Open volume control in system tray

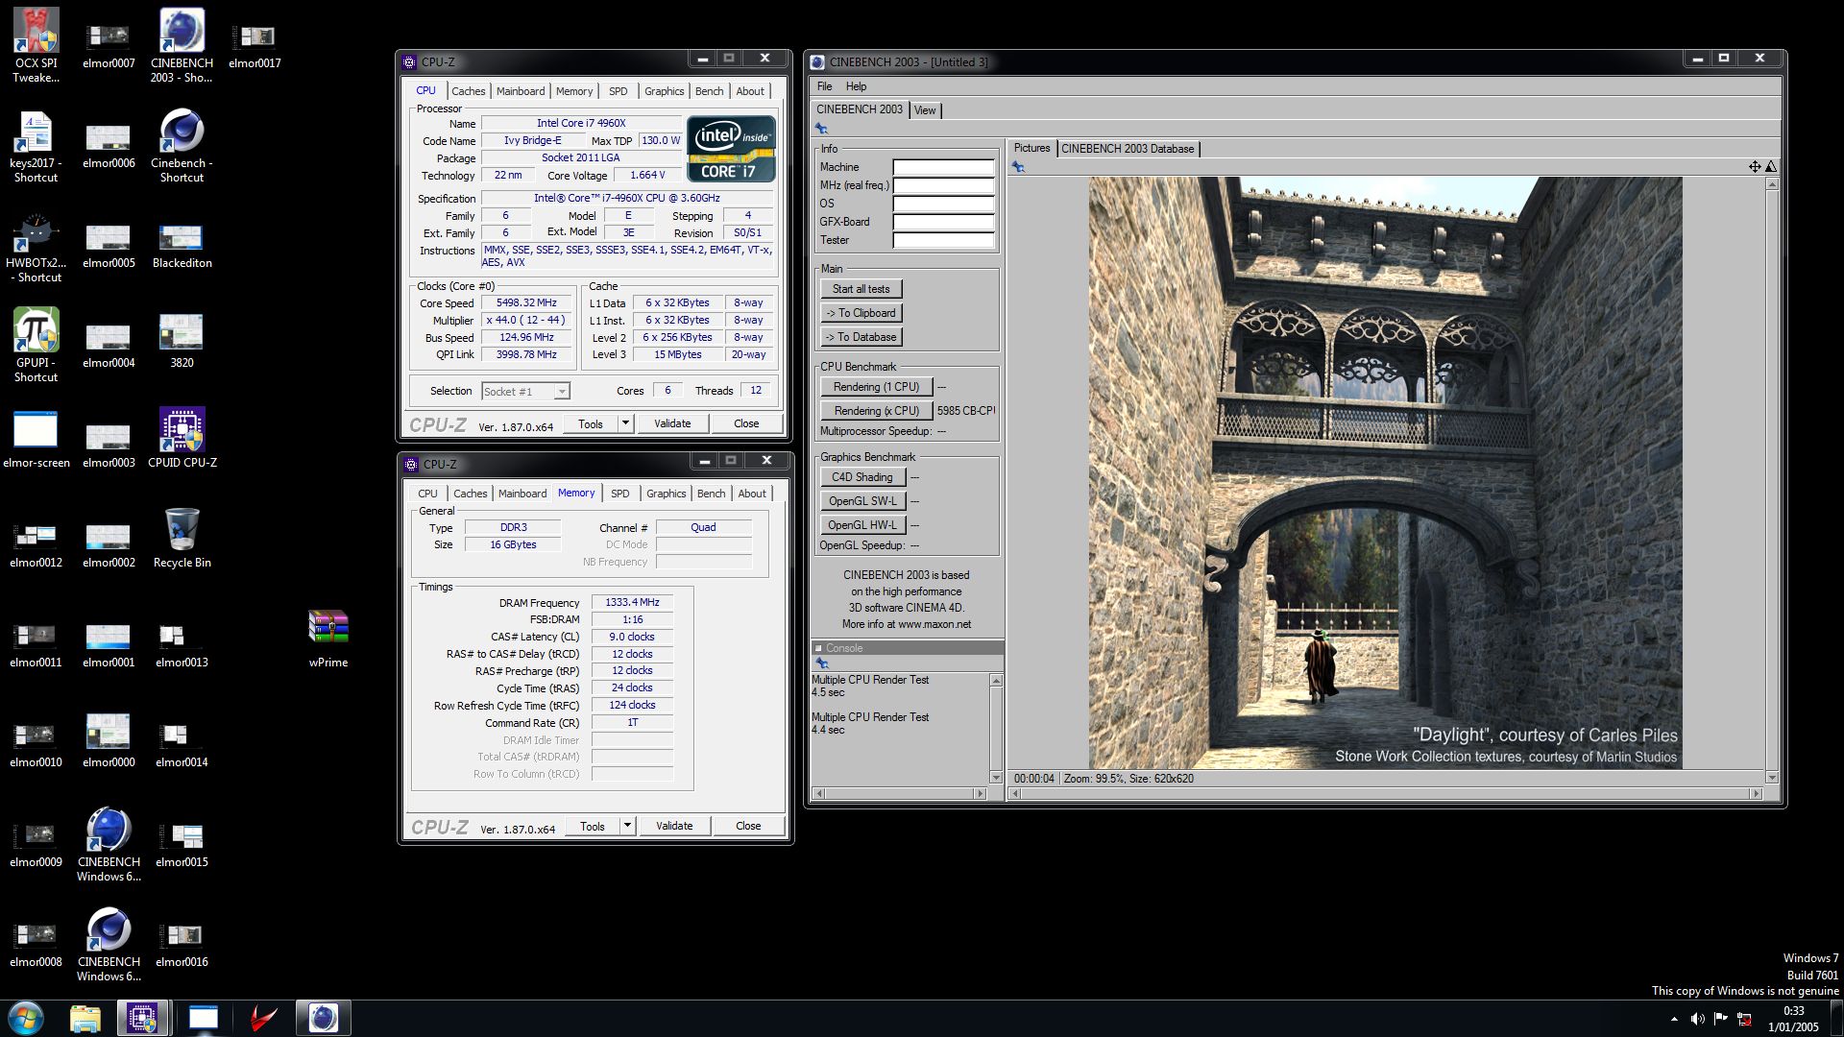[x=1697, y=1019]
